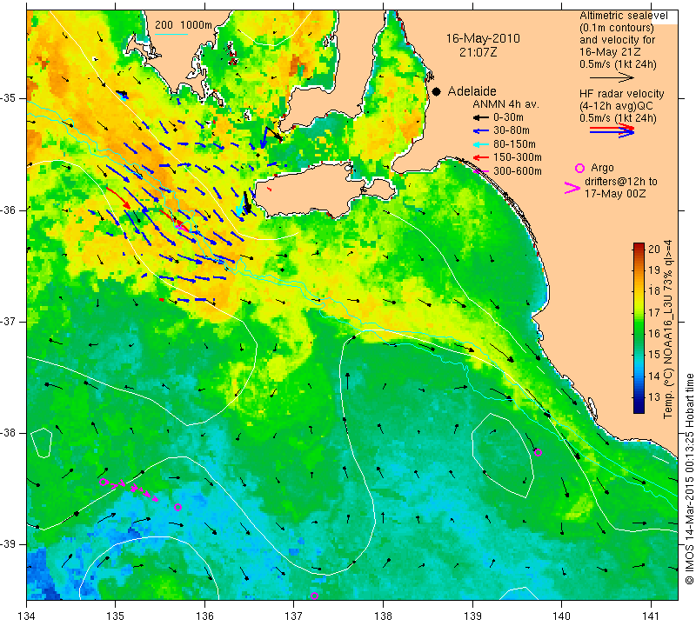Screen dimensions: 696x626
Task: Click the magenta Argo circle legend symbol
Action: [x=579, y=168]
